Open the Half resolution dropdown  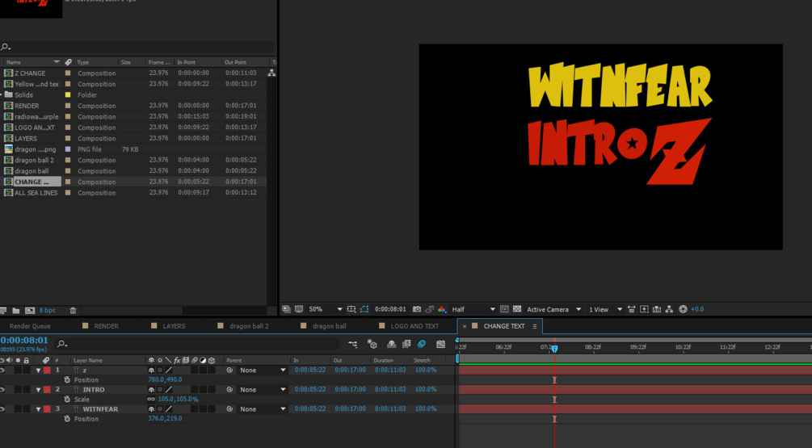click(x=473, y=309)
